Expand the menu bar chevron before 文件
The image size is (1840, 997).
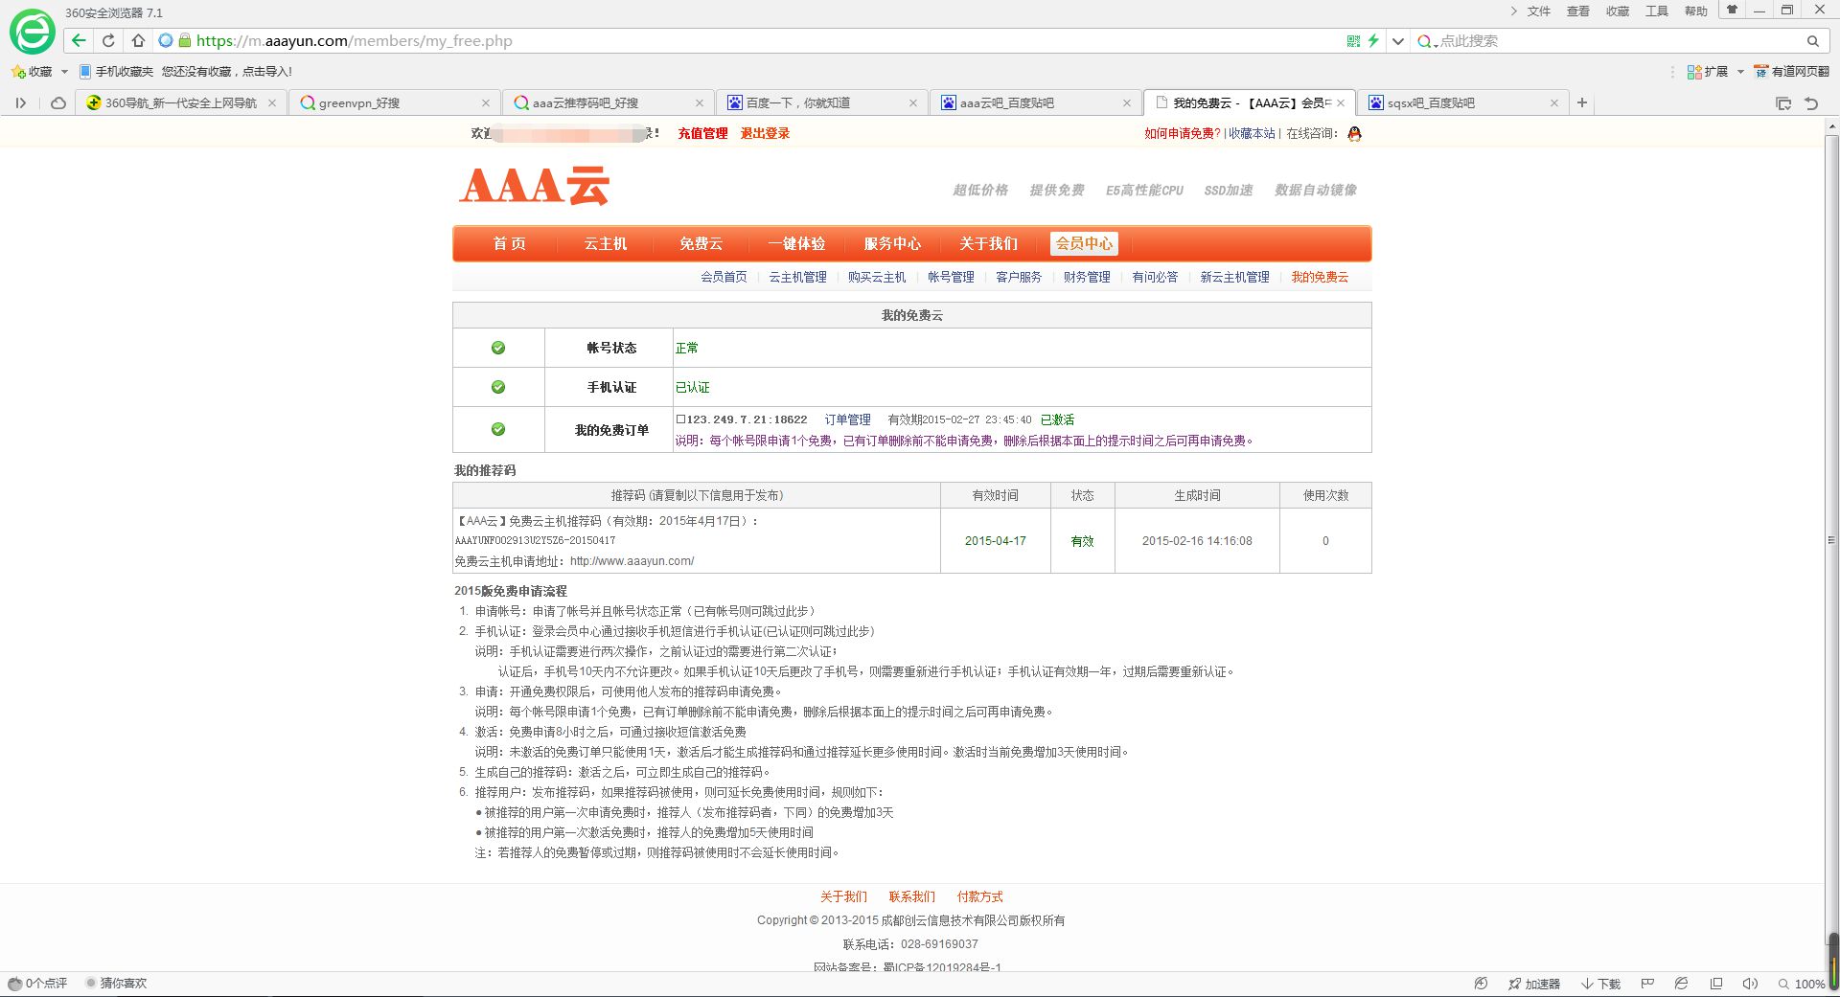pyautogui.click(x=1514, y=11)
